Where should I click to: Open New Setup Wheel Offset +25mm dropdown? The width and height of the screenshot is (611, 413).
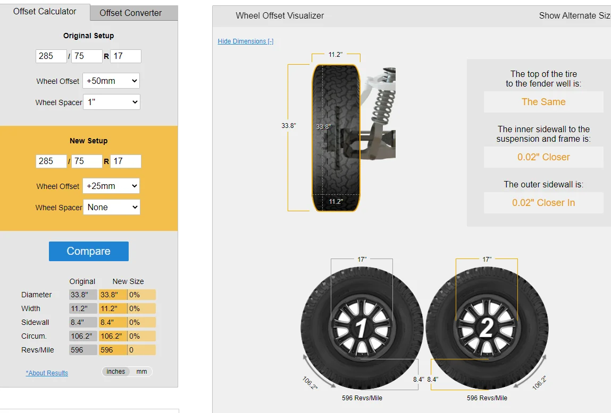pos(111,186)
